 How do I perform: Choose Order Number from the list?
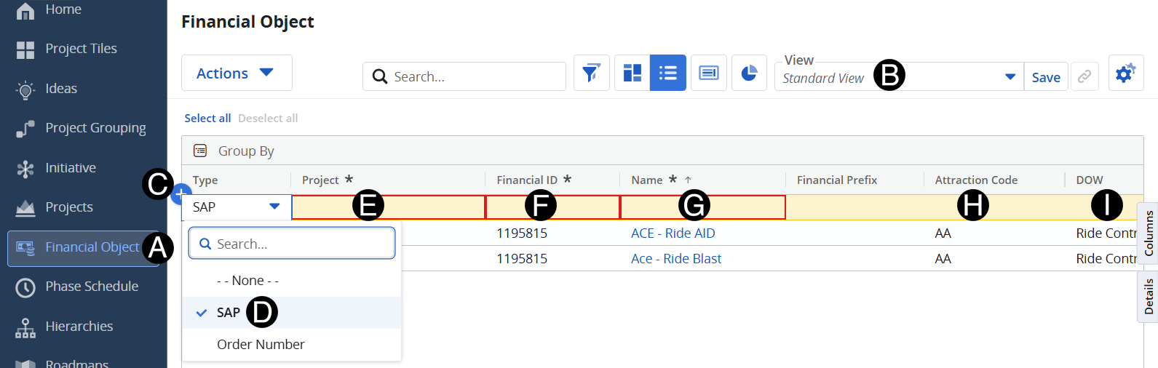[261, 345]
